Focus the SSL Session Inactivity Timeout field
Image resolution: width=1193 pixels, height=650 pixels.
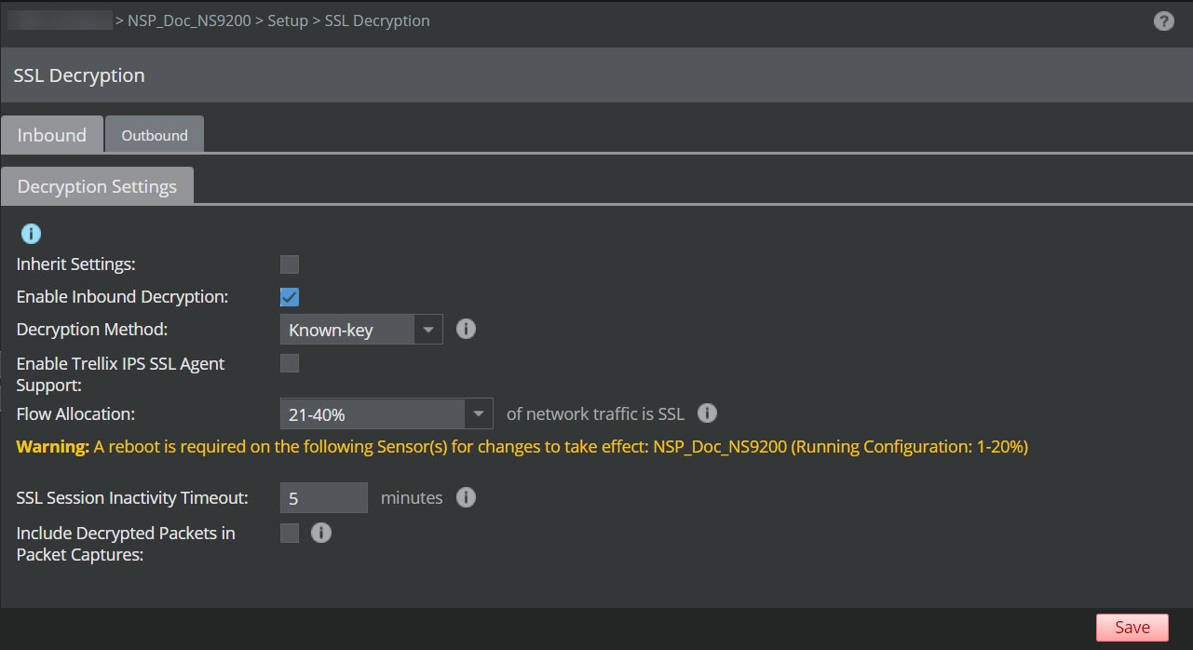pyautogui.click(x=324, y=498)
